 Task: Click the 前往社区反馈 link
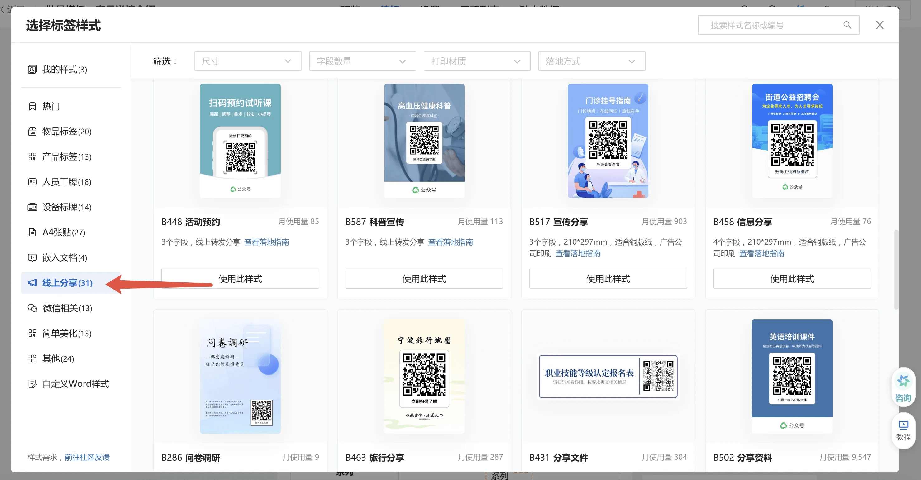(87, 457)
